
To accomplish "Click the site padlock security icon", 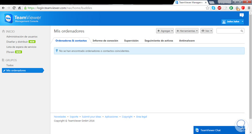I will [x=25, y=8].
